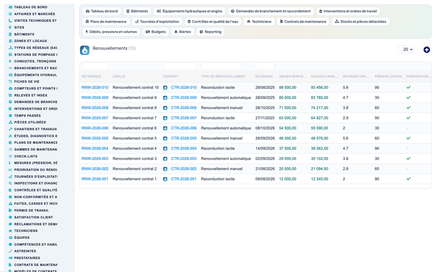This screenshot has width=440, height=272.
Task: Click green checkmark in RNW-2026-005 row
Action: [x=408, y=138]
